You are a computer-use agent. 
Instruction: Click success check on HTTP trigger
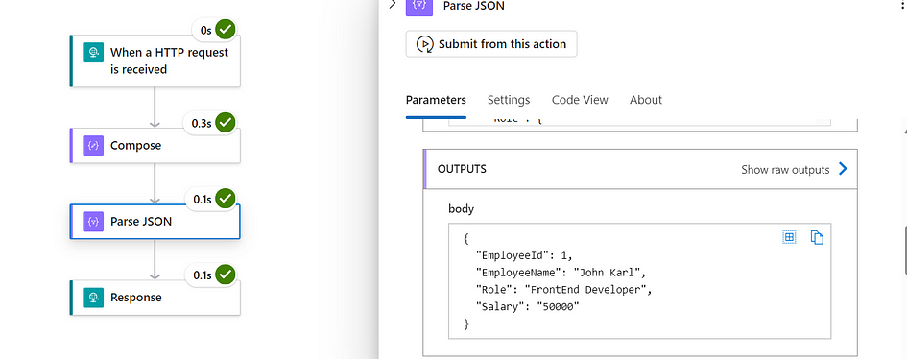(x=225, y=30)
